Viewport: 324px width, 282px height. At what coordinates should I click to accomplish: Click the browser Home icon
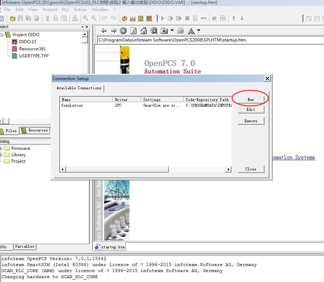144,30
